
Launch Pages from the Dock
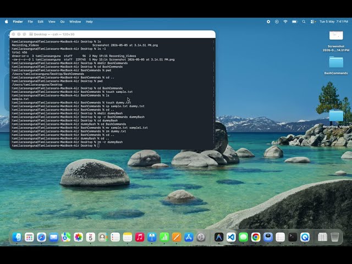pos(177,237)
